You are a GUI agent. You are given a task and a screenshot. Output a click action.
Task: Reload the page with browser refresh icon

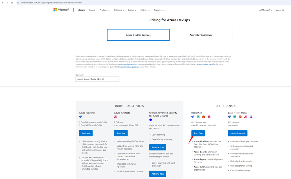pyautogui.click(x=12, y=2)
